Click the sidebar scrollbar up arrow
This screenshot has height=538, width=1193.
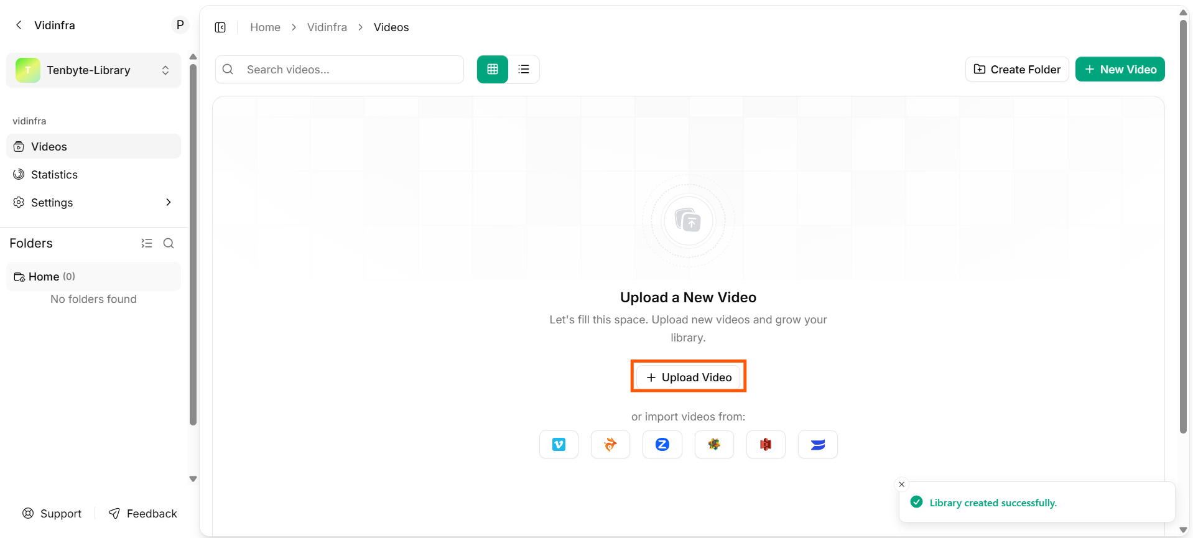point(193,57)
